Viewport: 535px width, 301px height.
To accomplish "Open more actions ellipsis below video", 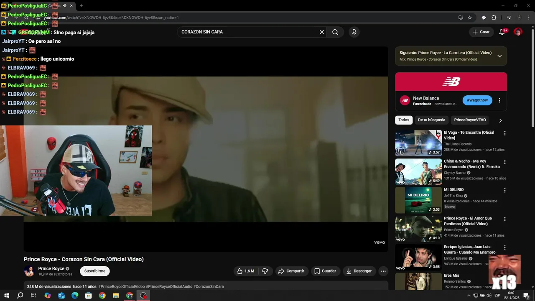I will pos(383,271).
